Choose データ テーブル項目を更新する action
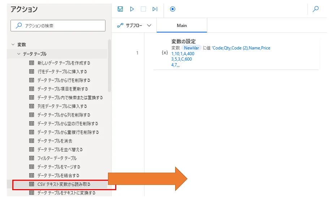The image size is (329, 197). point(63,89)
